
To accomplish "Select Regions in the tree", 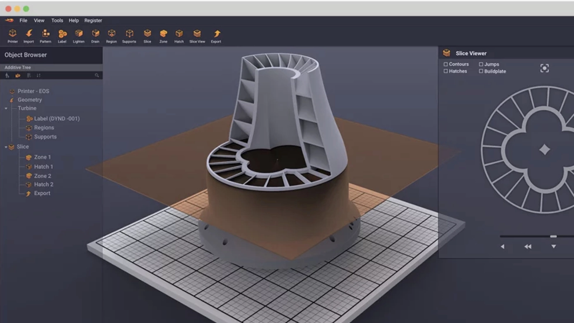I will (44, 127).
